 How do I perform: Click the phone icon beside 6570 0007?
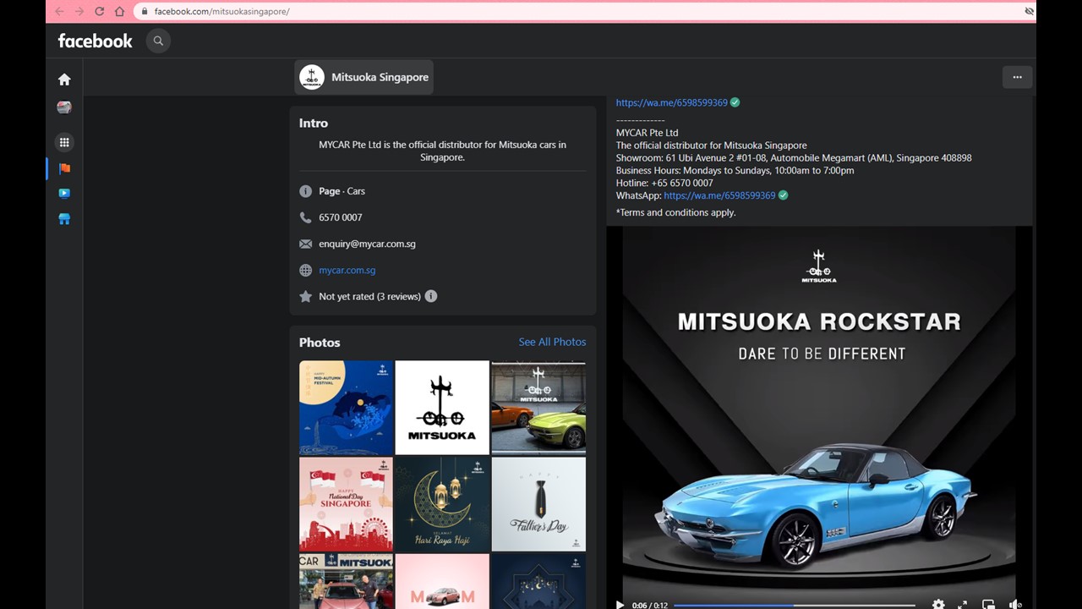pos(306,217)
